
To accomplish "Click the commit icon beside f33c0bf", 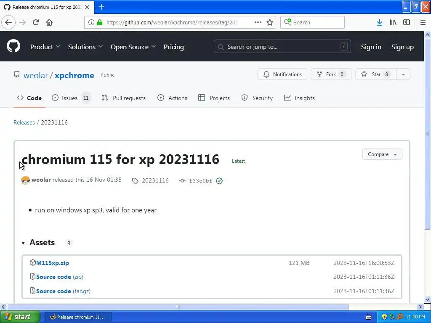I will click(x=182, y=181).
